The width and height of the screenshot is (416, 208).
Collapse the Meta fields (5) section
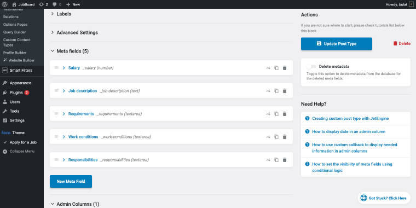70,51
